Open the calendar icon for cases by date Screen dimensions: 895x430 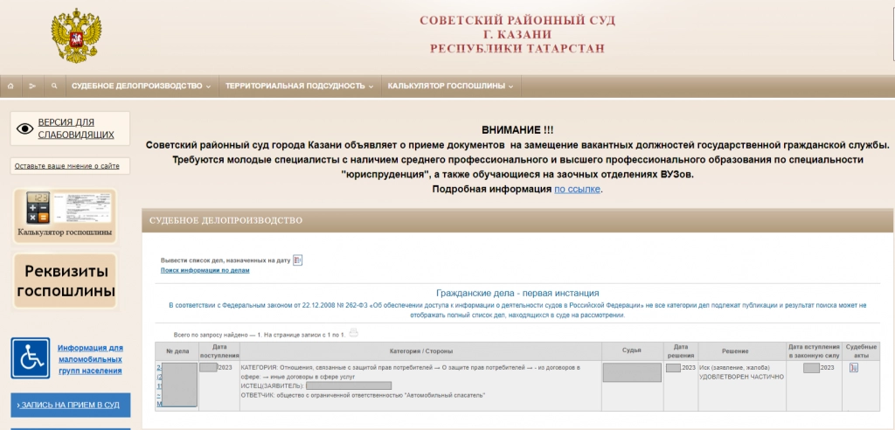pos(297,260)
